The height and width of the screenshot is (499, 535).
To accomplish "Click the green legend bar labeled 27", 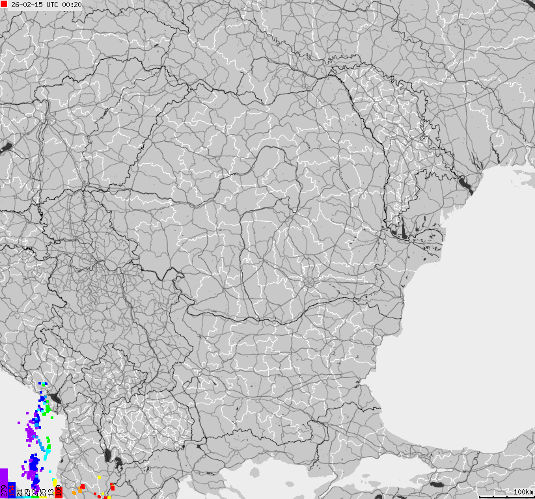I will tap(36, 497).
